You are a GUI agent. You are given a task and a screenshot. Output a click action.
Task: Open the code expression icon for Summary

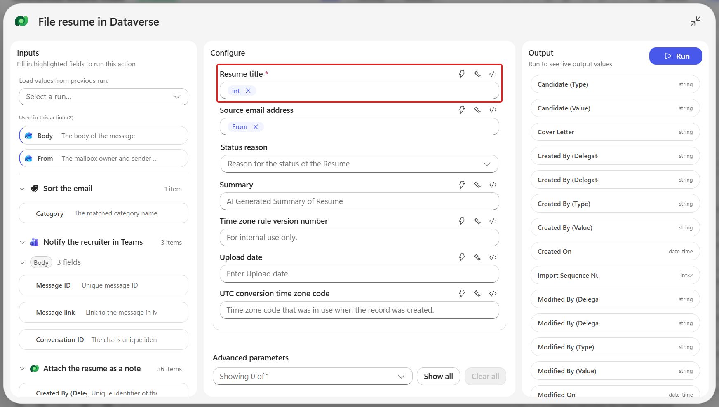click(x=493, y=185)
